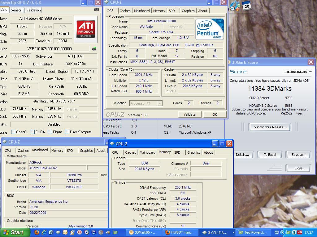Open the Caches tab in top CPU-Z window
Image resolution: width=317 pixels, height=237 pixels.
[125, 11]
